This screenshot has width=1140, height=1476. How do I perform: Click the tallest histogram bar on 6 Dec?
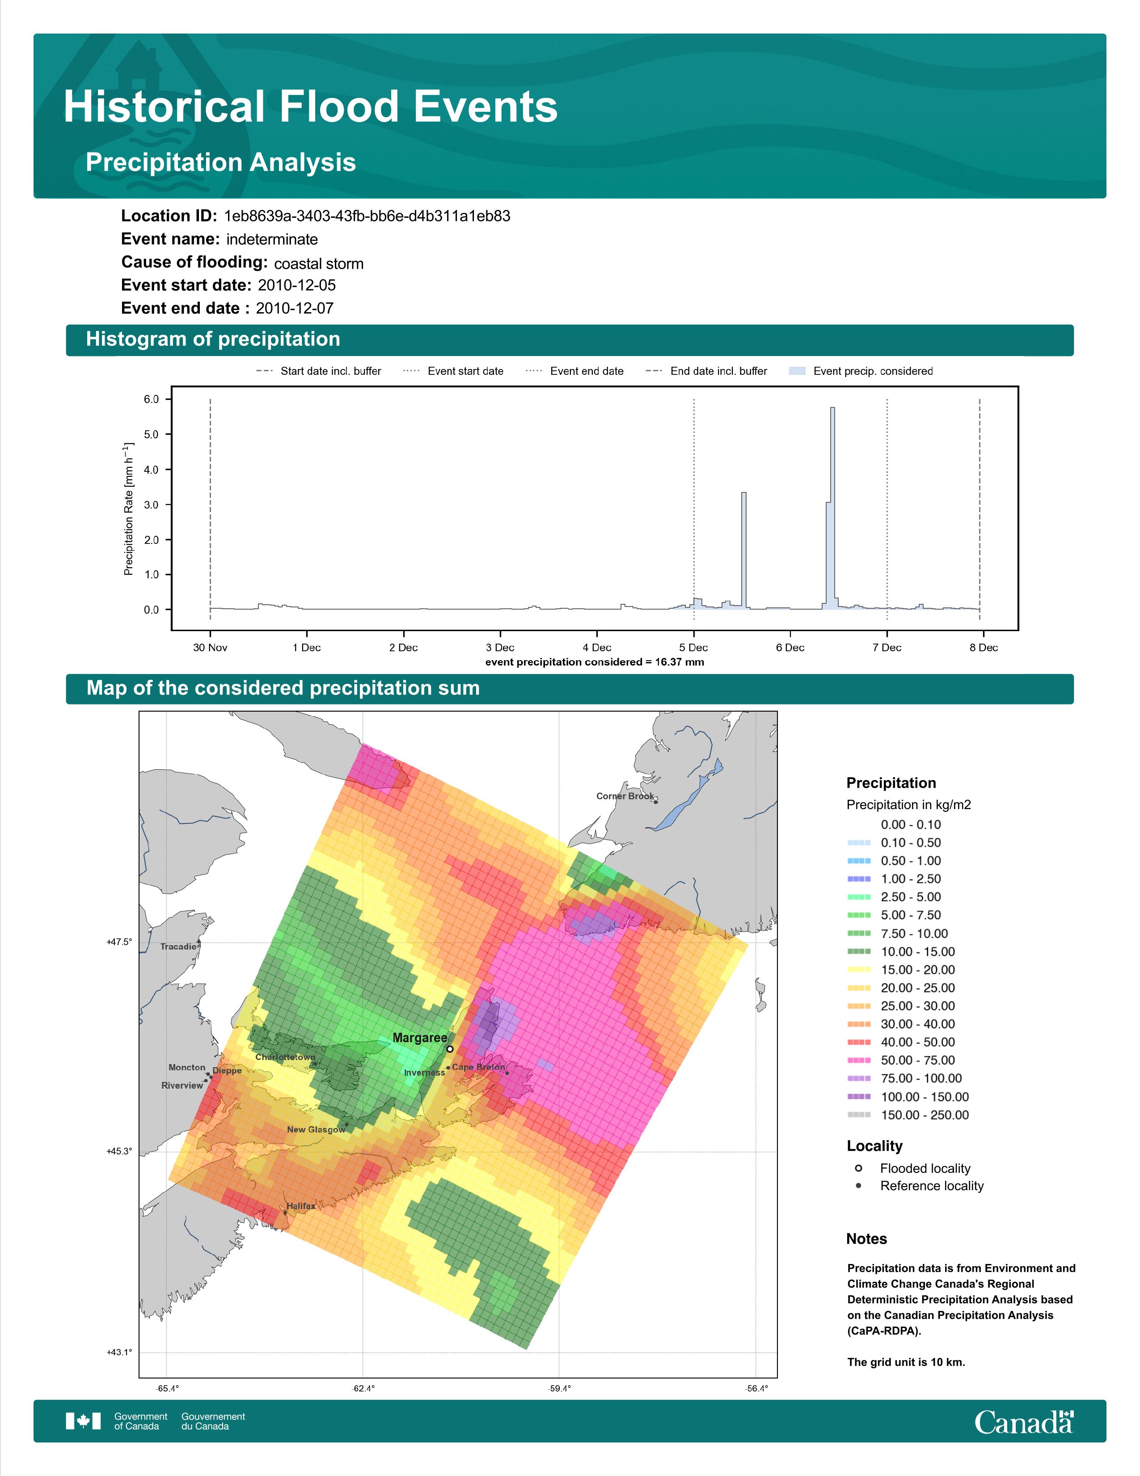[x=833, y=508]
